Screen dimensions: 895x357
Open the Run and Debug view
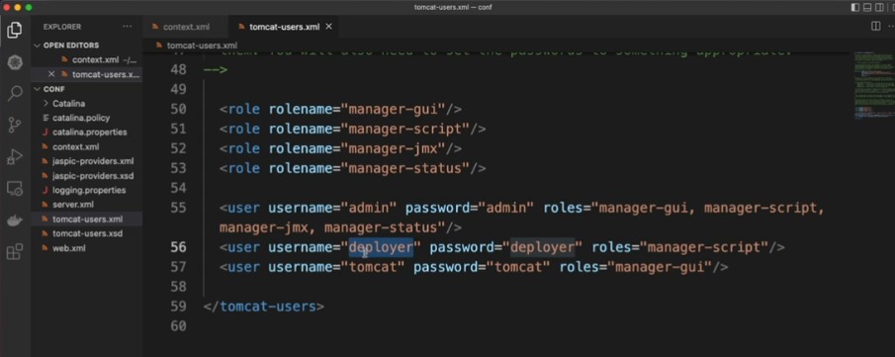(x=15, y=156)
